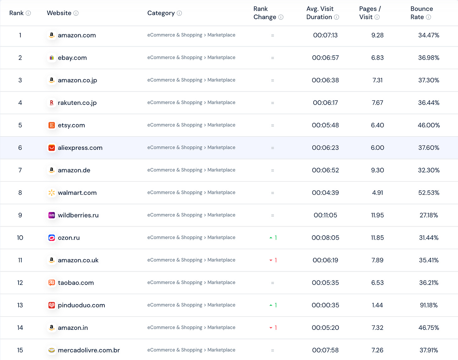Click the rakuten.co.jp favicon

coord(52,103)
